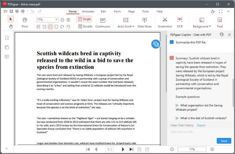Screen dimensions: 235x154
Task: Select the hand pan tool
Action: point(11,27)
